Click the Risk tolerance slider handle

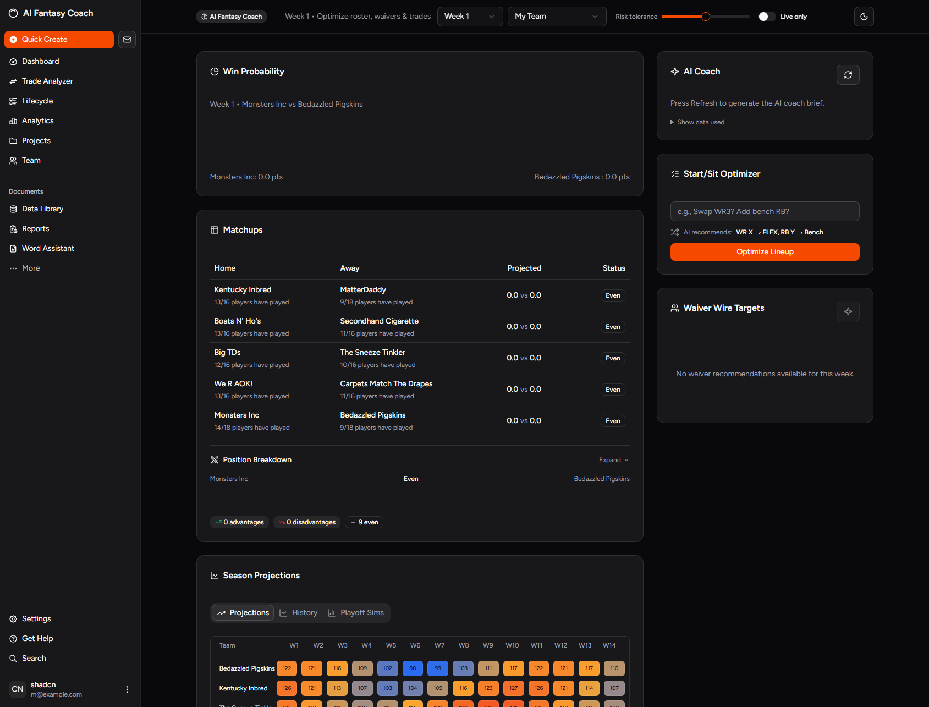(x=706, y=17)
